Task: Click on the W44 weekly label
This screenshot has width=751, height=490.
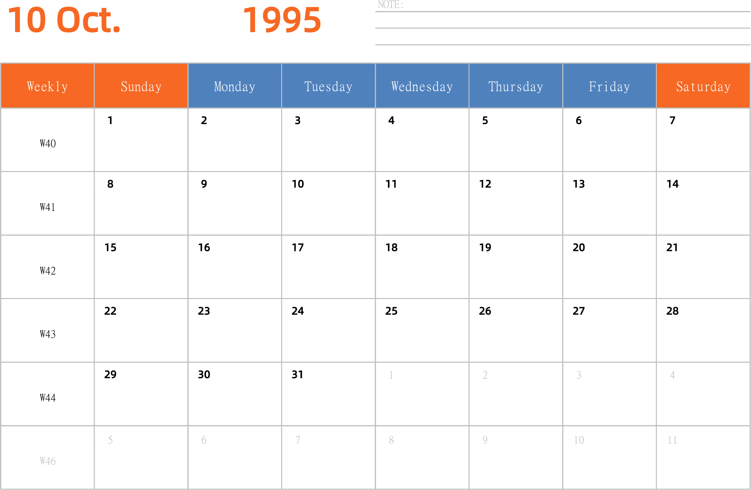Action: 48,397
